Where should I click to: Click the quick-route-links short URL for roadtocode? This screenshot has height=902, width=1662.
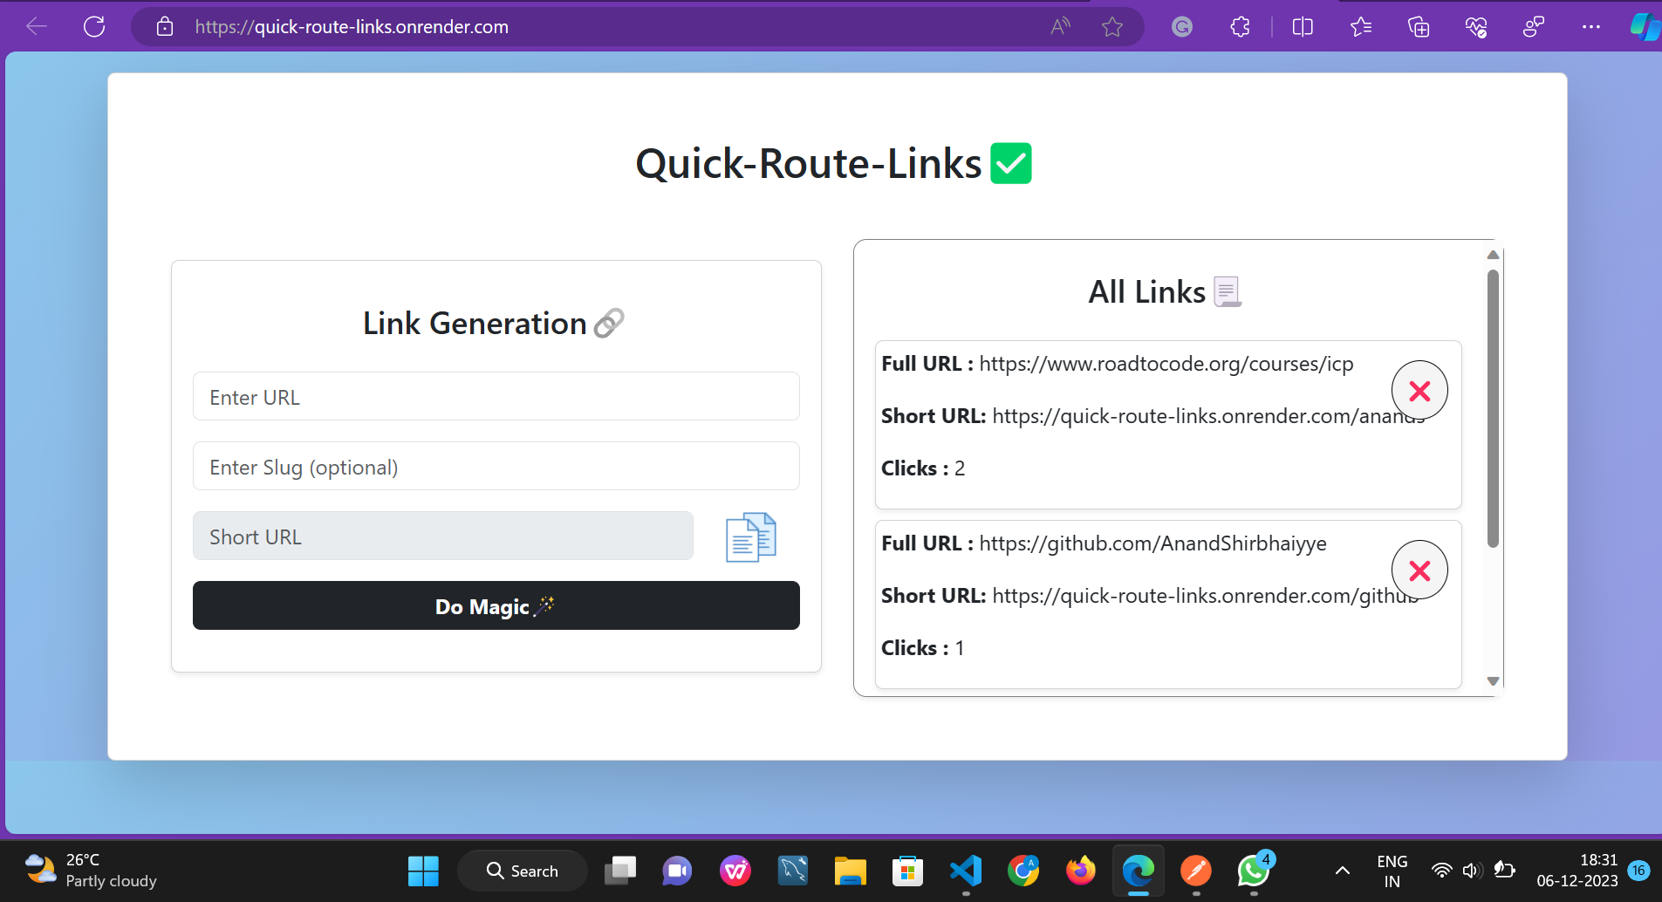tap(1208, 416)
